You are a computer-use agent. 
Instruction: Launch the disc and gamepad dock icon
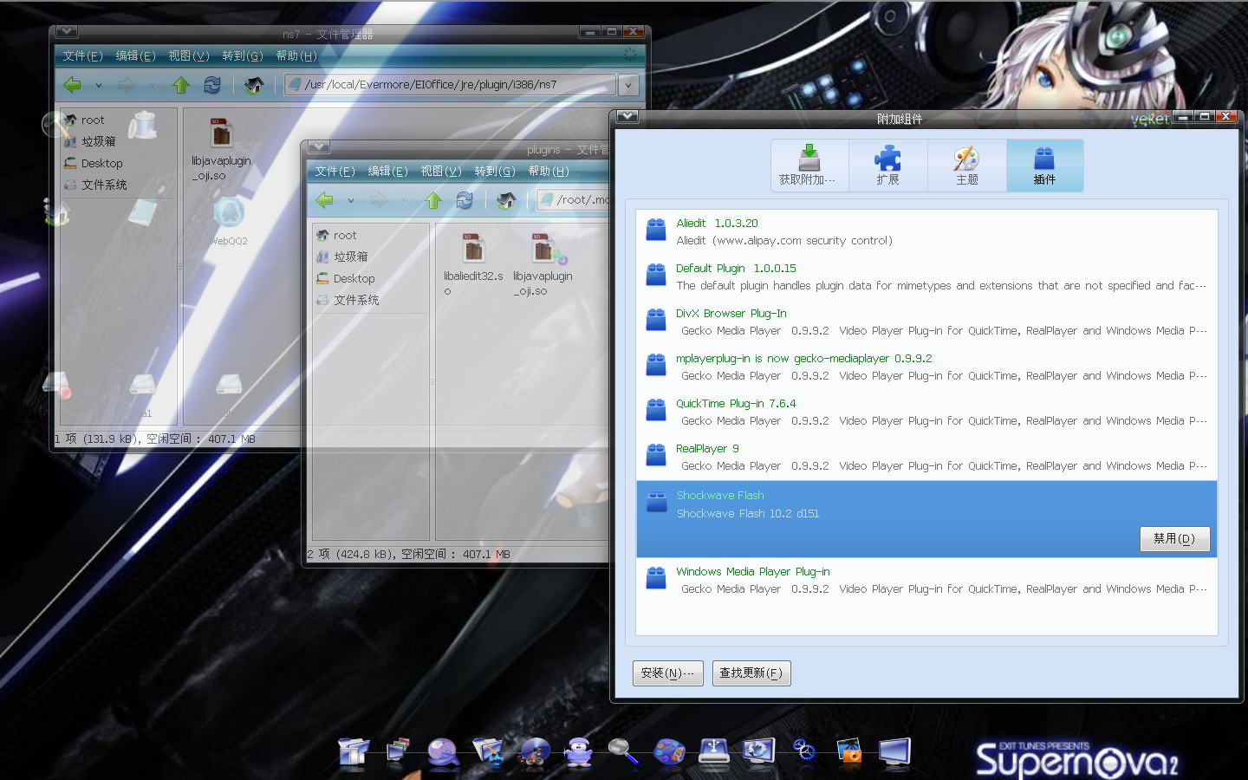[x=533, y=751]
